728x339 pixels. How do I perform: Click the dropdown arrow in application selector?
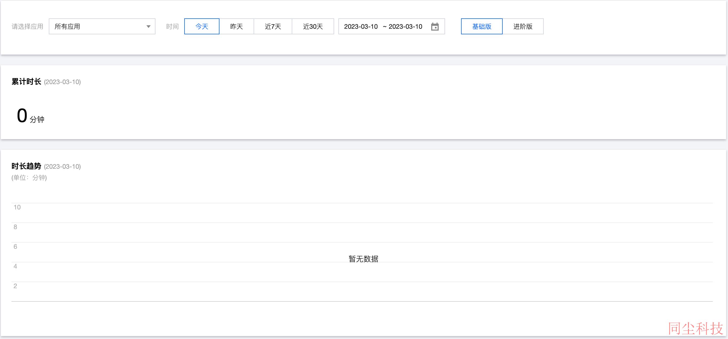148,27
